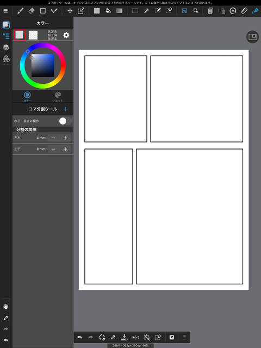Choose the Bucket fill tool
The width and height of the screenshot is (261, 348).
[108, 11]
